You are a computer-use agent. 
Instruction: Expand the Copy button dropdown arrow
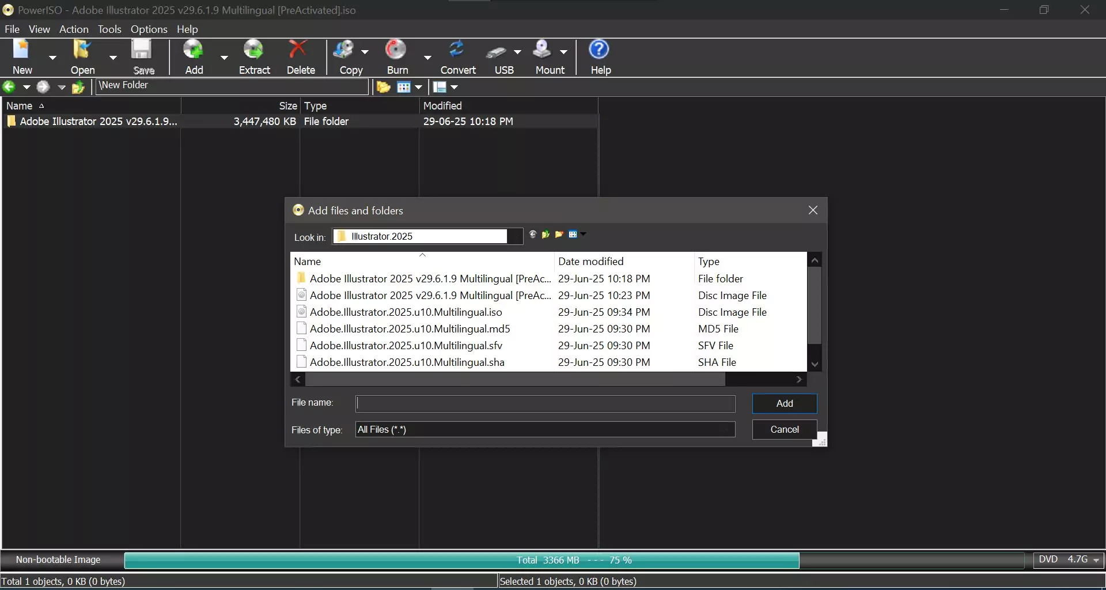click(365, 52)
